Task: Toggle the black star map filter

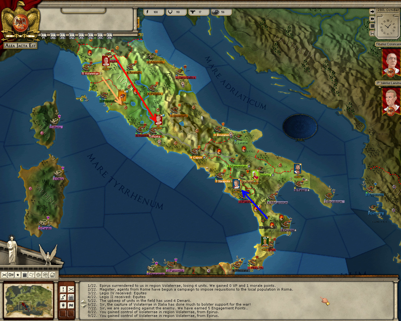Action: pyautogui.click(x=18, y=275)
